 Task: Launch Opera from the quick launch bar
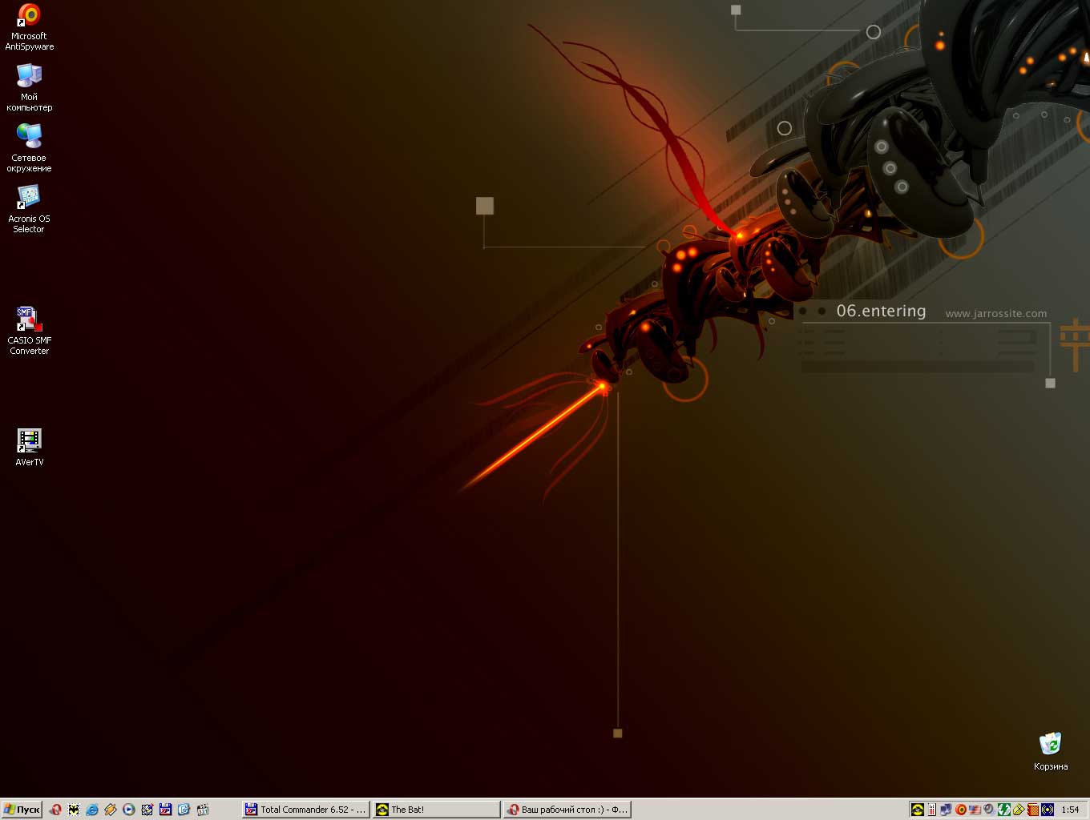[55, 810]
